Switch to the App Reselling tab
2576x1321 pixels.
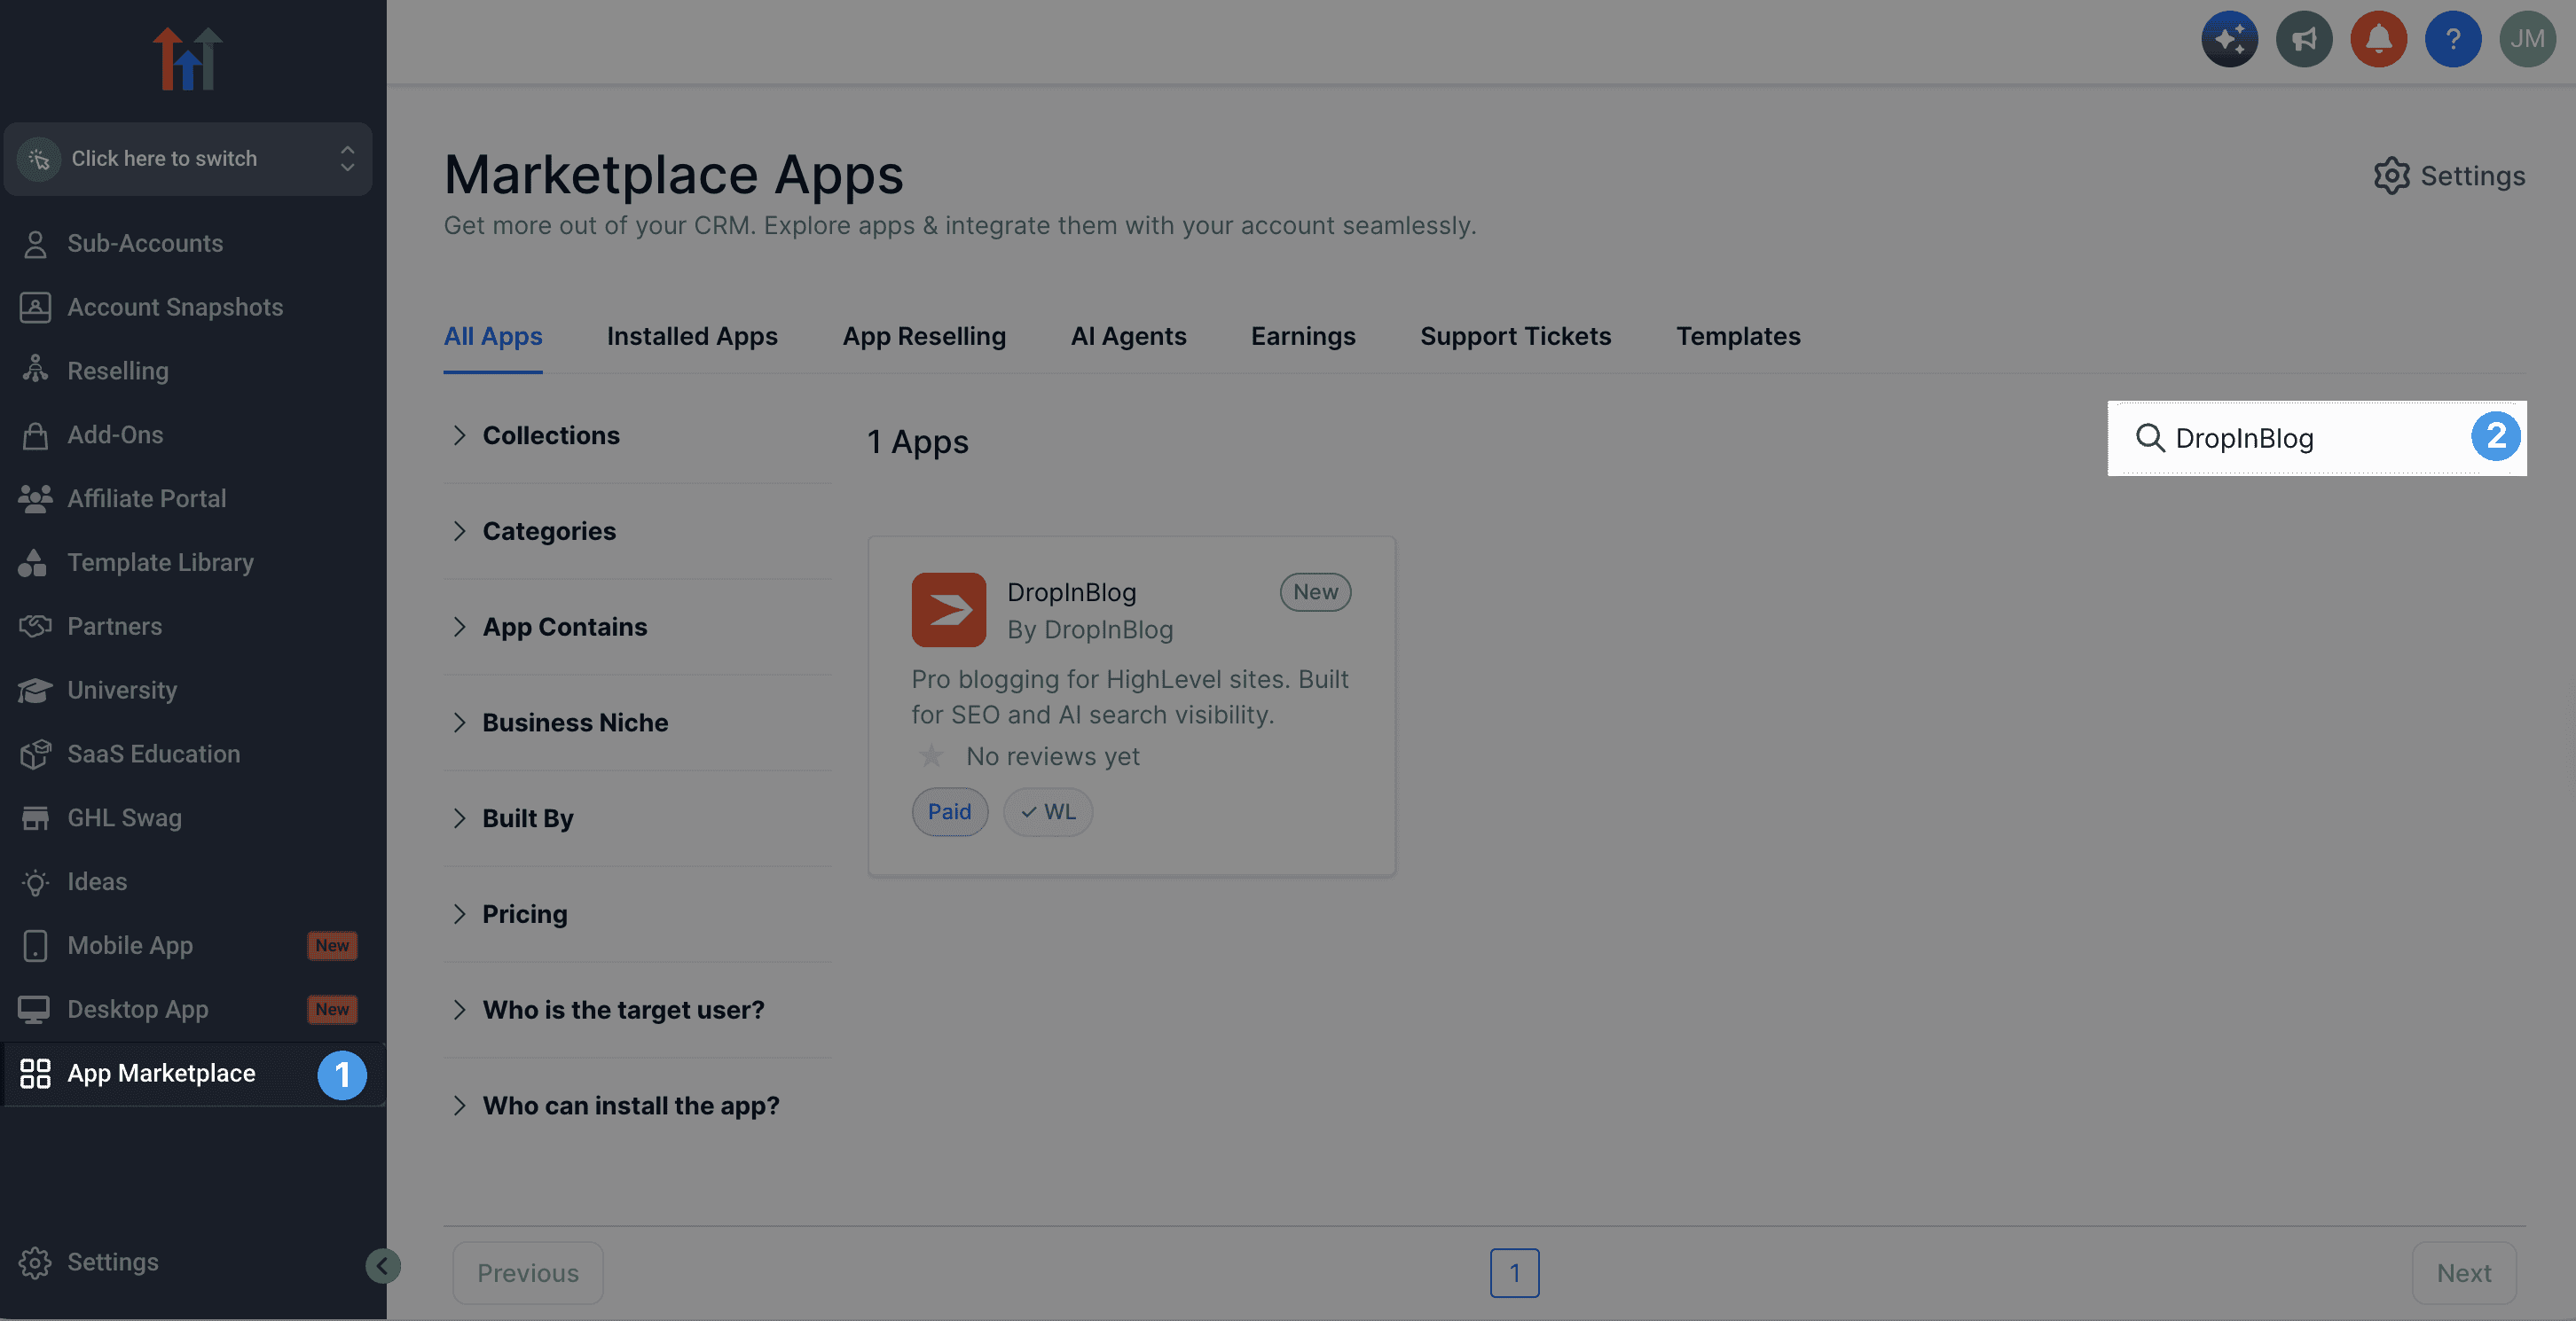[x=924, y=337]
